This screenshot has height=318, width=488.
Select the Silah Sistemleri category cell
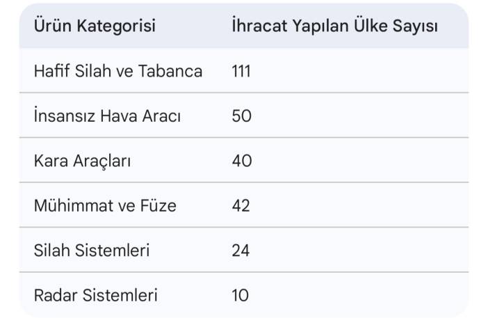pyautogui.click(x=92, y=251)
